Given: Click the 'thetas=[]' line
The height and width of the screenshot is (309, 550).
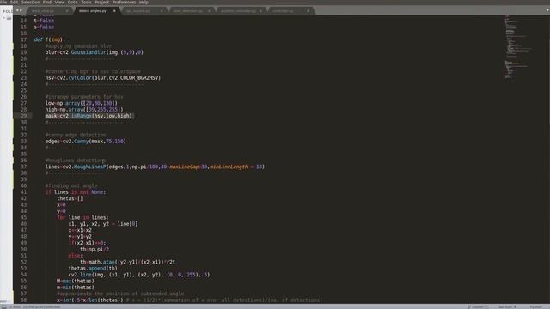Looking at the screenshot, I should point(70,198).
